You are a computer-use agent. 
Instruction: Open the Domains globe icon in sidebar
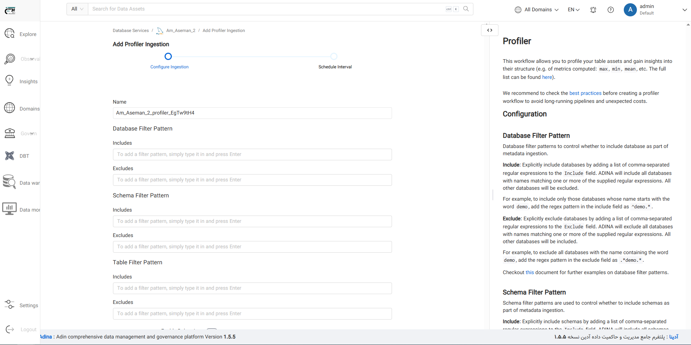click(x=10, y=108)
